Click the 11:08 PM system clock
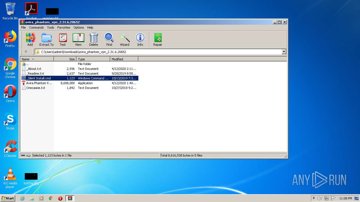 [x=345, y=198]
